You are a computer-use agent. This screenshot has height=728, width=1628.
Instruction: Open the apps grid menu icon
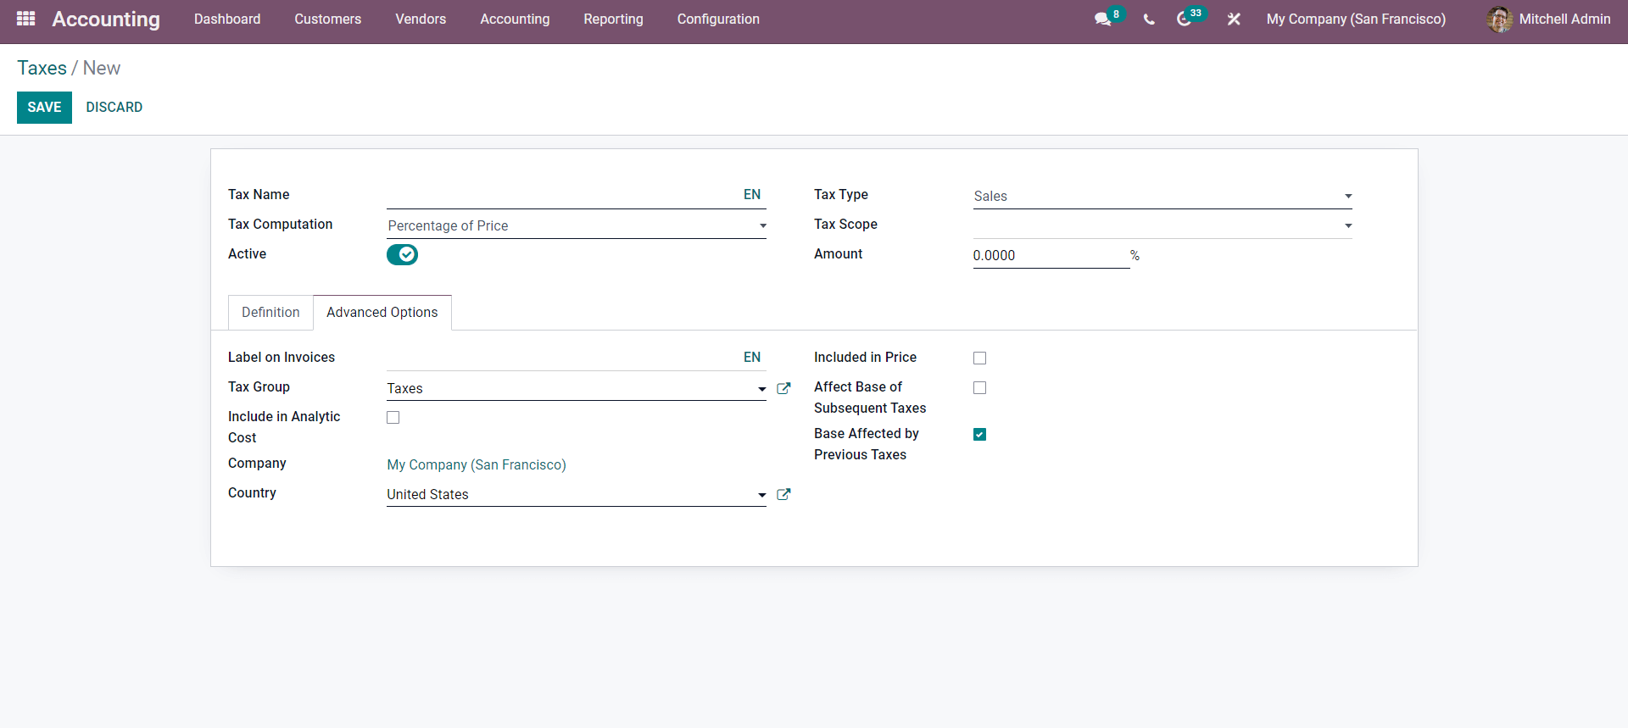[x=25, y=19]
